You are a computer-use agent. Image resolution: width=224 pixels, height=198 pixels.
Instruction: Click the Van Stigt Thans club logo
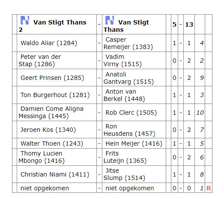tap(110, 20)
